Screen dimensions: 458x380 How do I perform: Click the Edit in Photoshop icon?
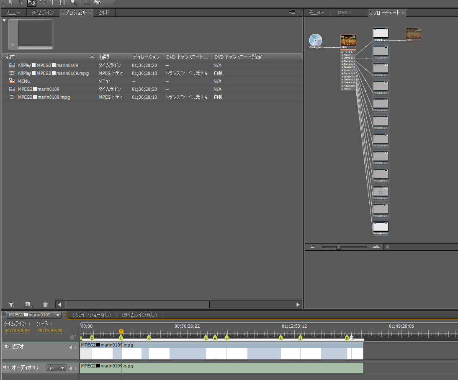click(87, 3)
